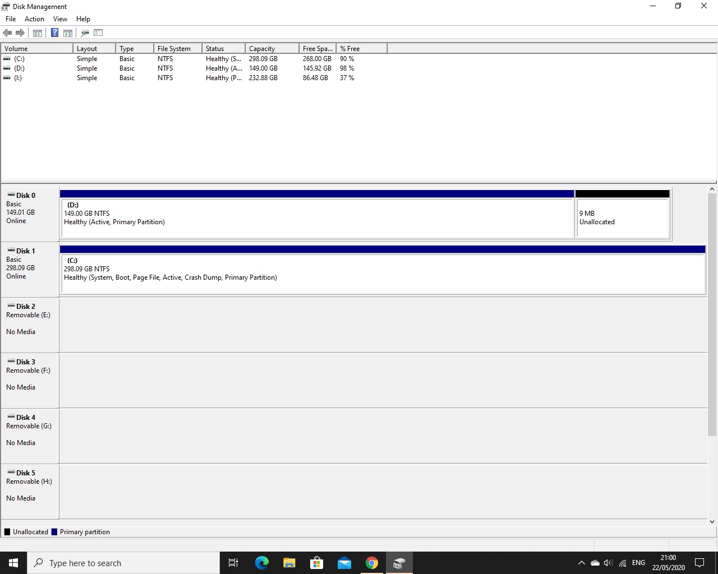The width and height of the screenshot is (718, 574).
Task: Click the disk pane vertical scrollbar thumb
Action: 712,315
